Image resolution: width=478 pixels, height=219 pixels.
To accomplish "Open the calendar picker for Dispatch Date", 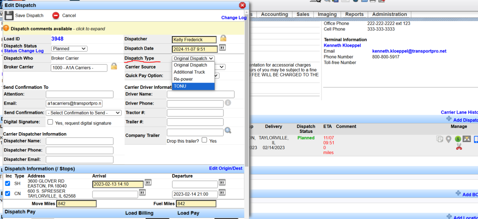I will click(222, 48).
